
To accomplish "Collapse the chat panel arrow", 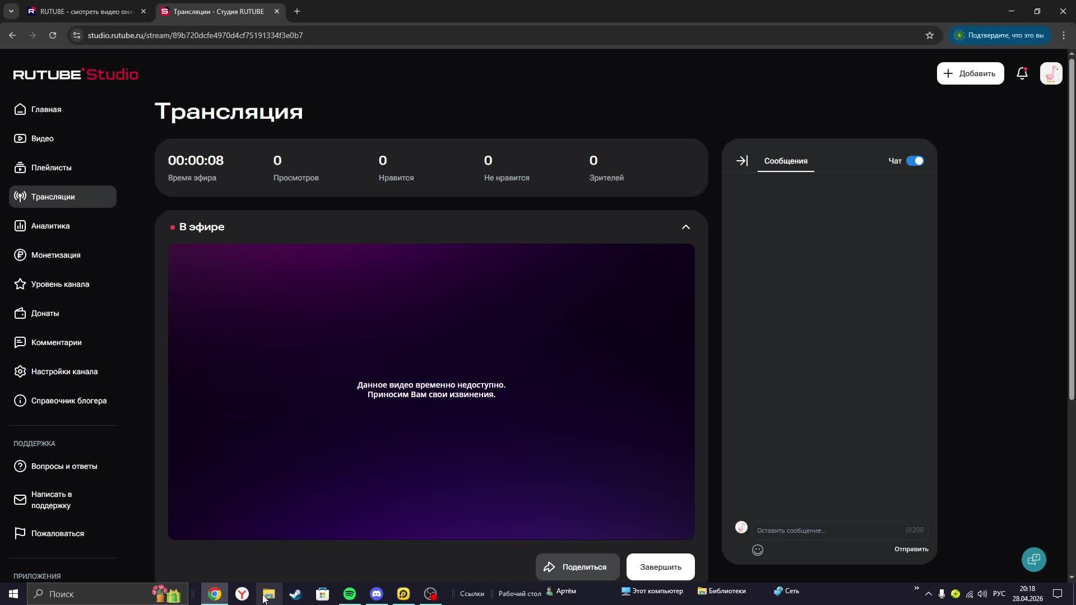I will click(741, 161).
